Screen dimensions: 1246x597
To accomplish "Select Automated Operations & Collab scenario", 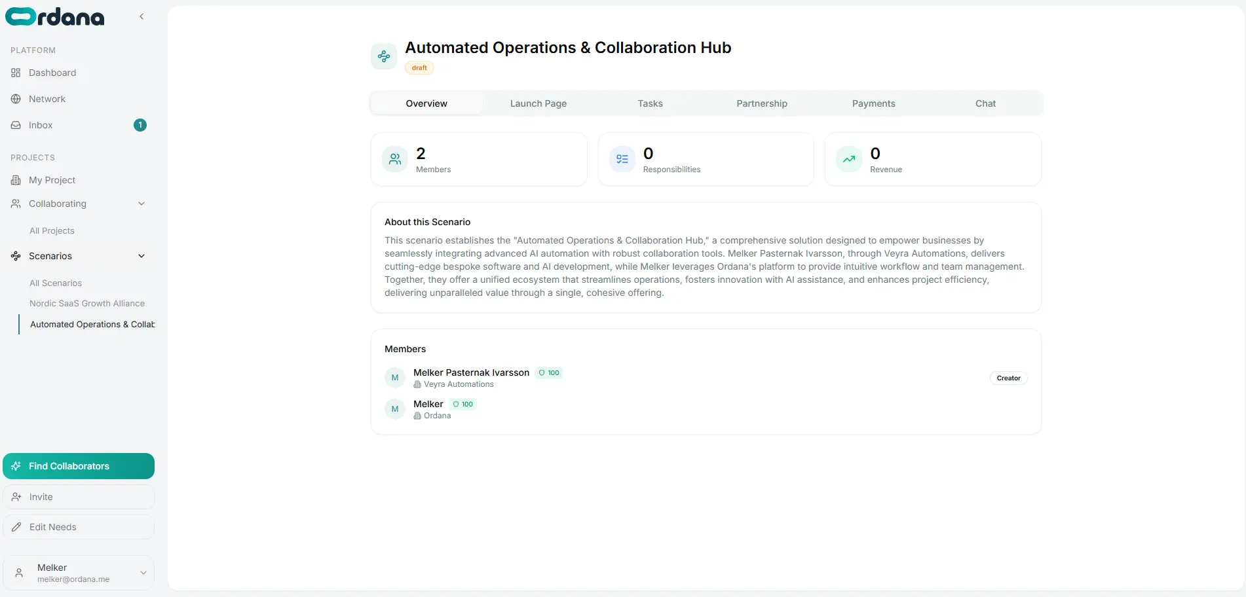I will point(92,325).
